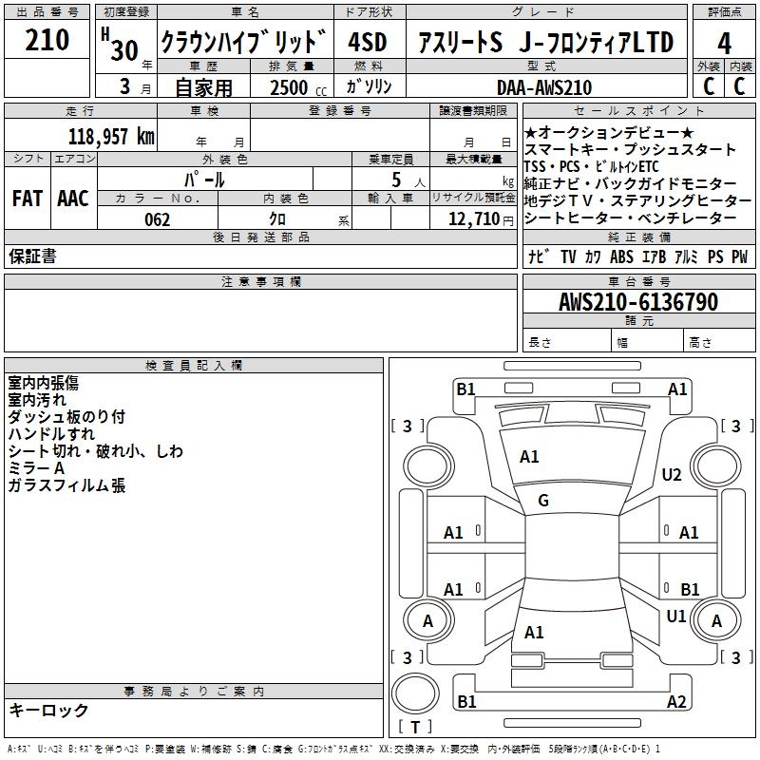Screen dimensions: 760x760
Task: Click the shift type FAT
Action: click(x=28, y=198)
